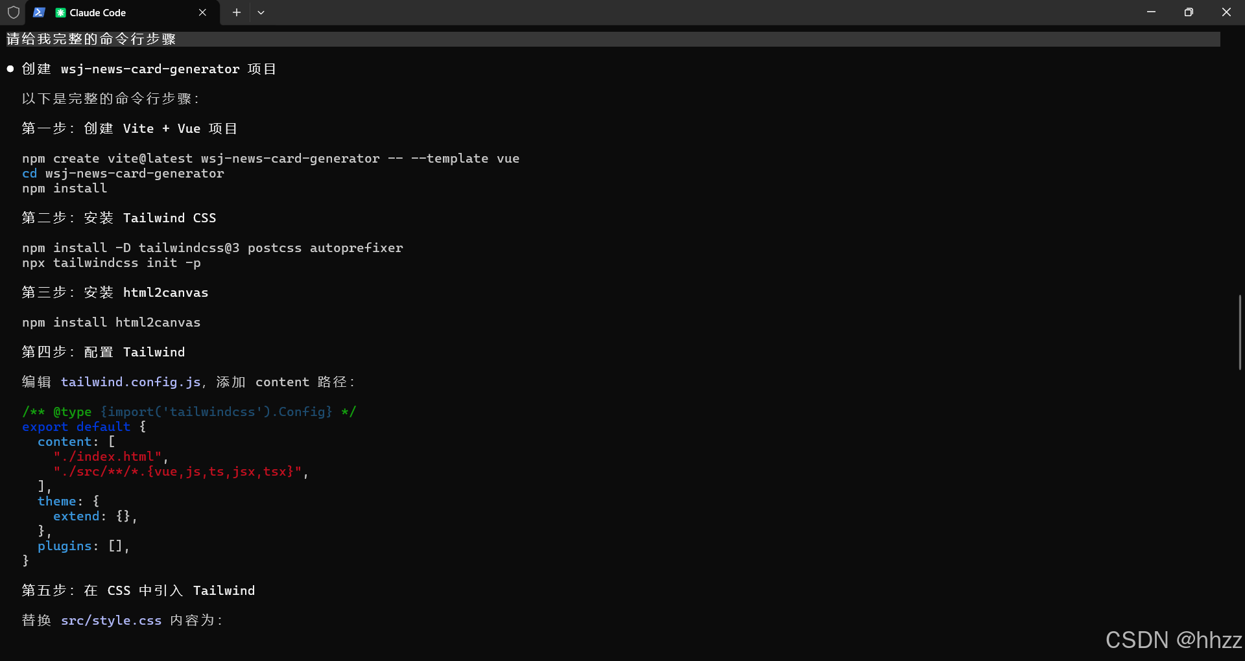The width and height of the screenshot is (1245, 661).
Task: Select the Claude Code tab
Action: coord(122,12)
